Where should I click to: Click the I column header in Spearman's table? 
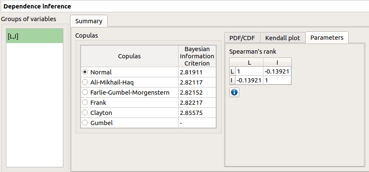pyautogui.click(x=277, y=62)
